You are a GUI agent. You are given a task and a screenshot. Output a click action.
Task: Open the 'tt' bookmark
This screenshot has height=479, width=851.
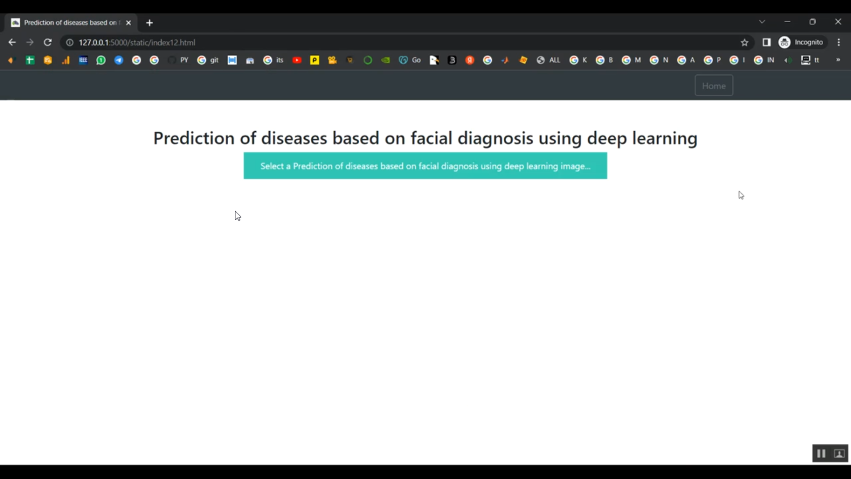click(810, 60)
